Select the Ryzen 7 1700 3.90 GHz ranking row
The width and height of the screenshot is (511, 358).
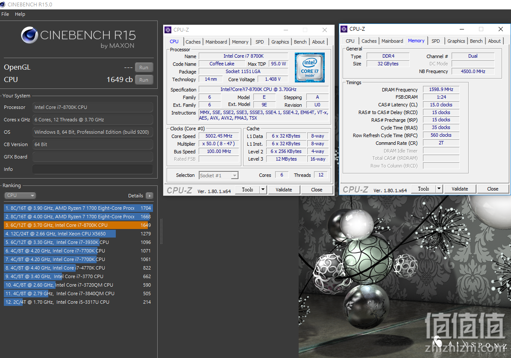[78, 208]
